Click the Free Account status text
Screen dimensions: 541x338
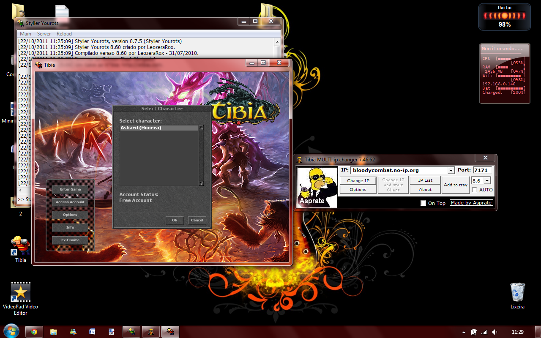click(x=135, y=200)
